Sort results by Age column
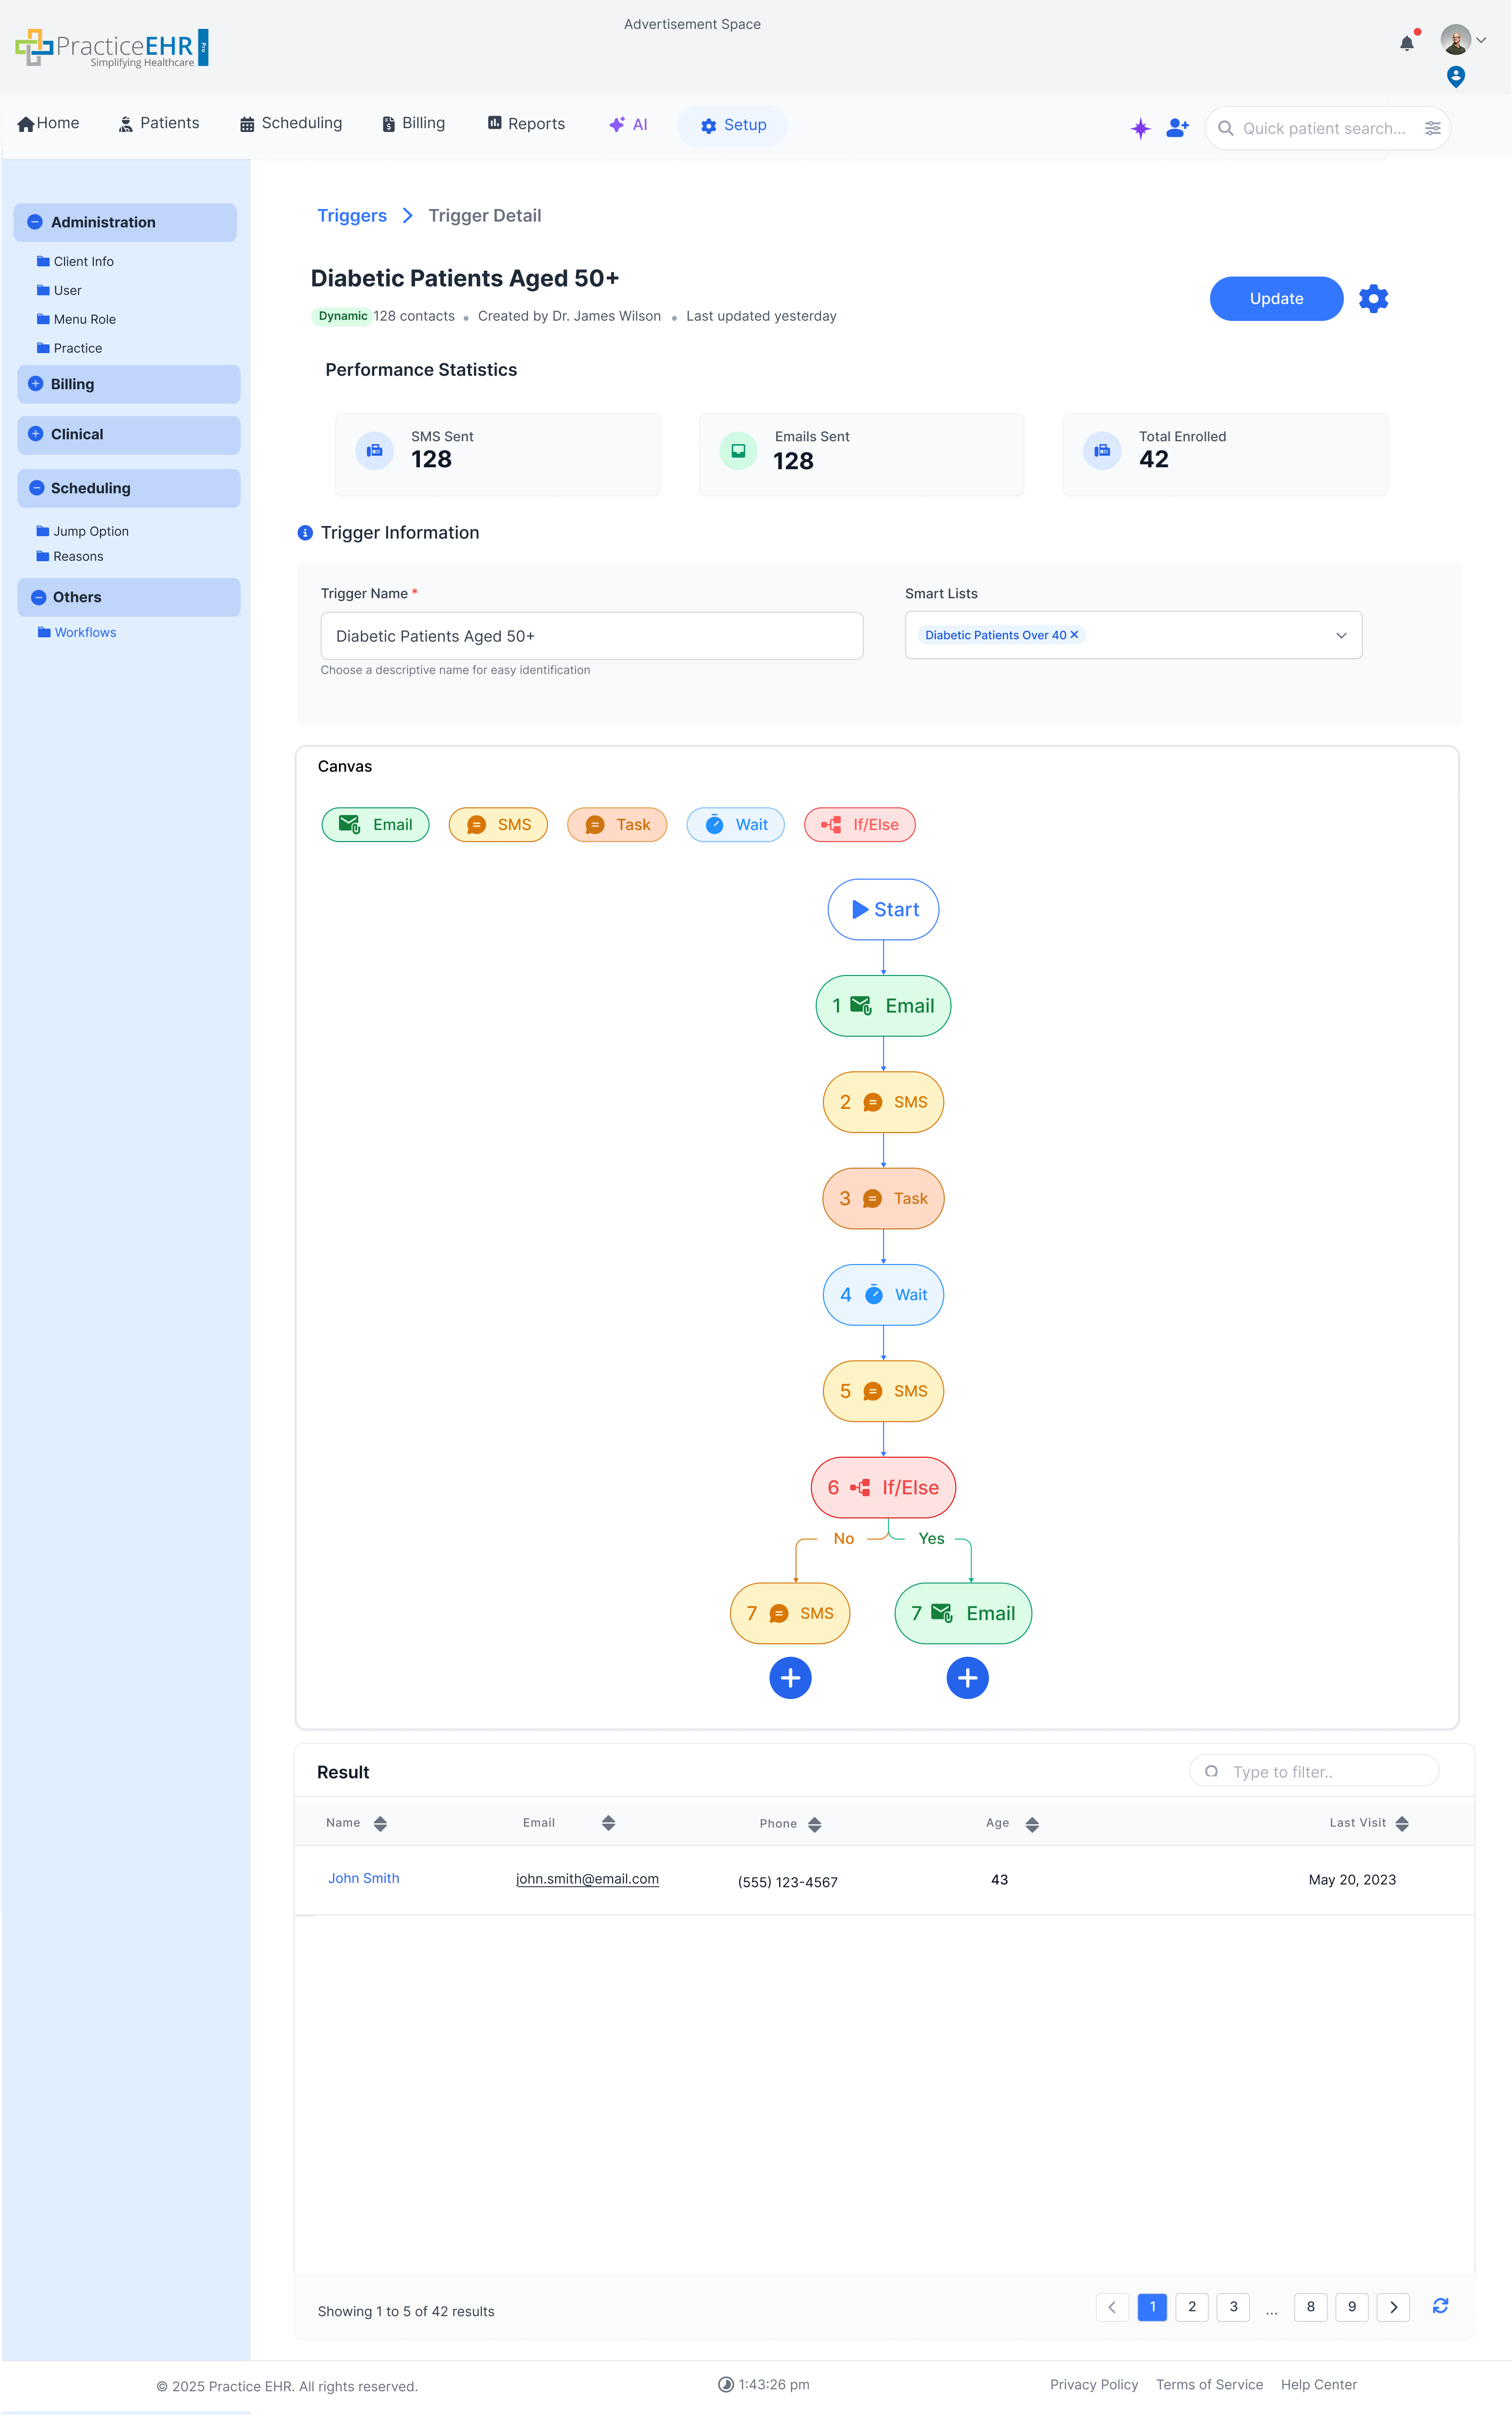Screen dimensions: 1512x2424 (1032, 1824)
